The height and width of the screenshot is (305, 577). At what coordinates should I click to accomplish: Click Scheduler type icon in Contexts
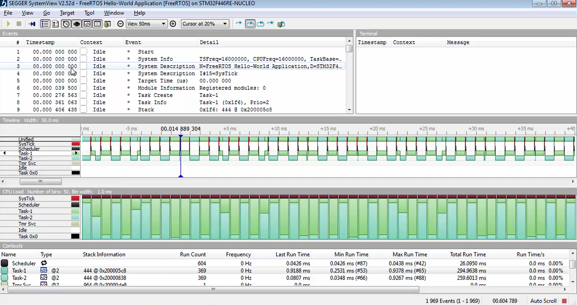[44, 263]
